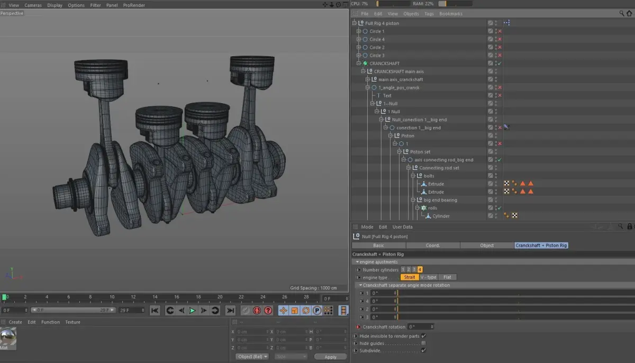Toggle the Position keyframe recording icon
635x363 pixels.
pos(283,311)
